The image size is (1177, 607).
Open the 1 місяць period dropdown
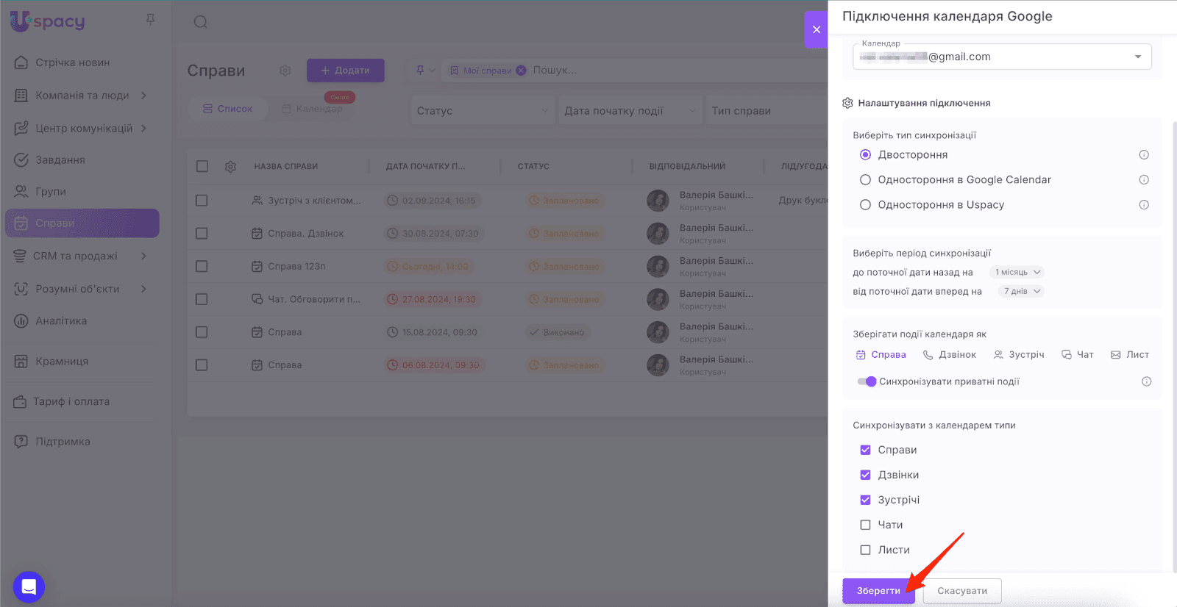1017,273
